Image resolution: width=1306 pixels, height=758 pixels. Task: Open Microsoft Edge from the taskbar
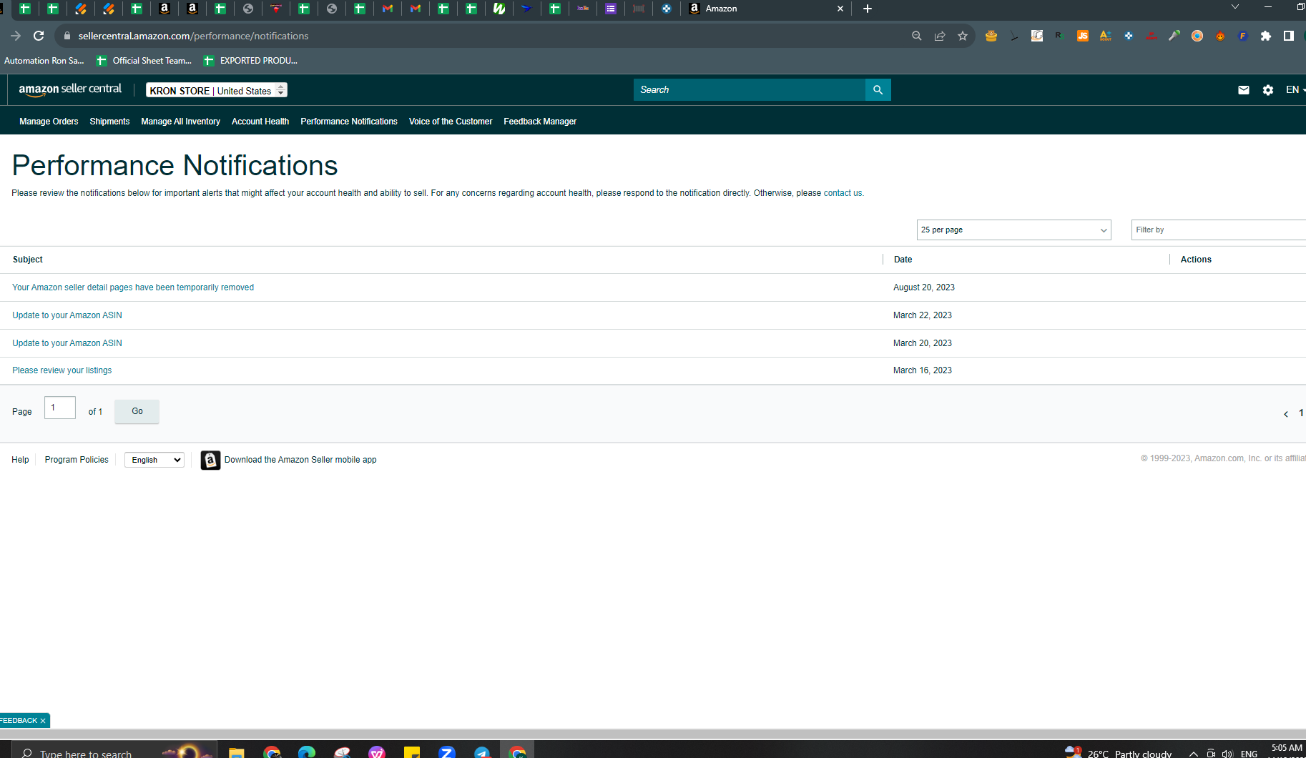[307, 752]
